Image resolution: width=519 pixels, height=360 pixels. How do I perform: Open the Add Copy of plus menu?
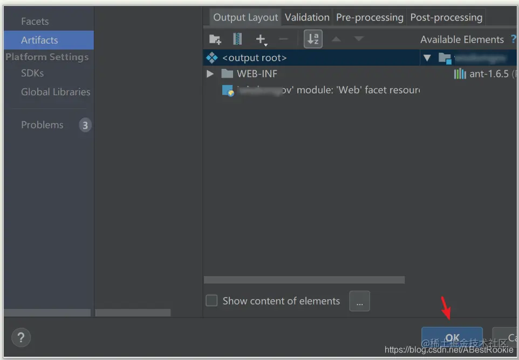tap(261, 39)
